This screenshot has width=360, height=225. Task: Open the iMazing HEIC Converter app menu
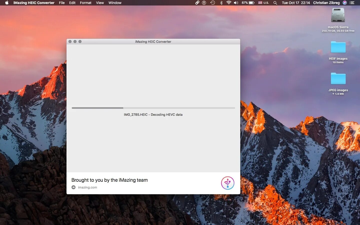(x=34, y=3)
